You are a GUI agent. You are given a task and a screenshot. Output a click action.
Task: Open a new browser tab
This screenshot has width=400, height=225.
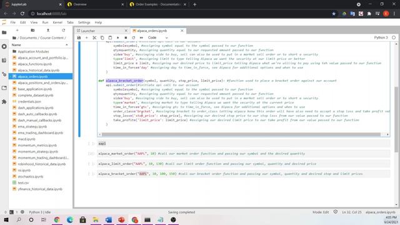[x=194, y=4]
